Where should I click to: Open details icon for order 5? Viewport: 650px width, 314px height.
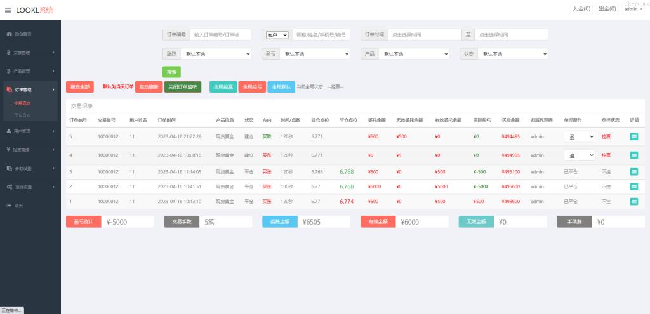[634, 136]
